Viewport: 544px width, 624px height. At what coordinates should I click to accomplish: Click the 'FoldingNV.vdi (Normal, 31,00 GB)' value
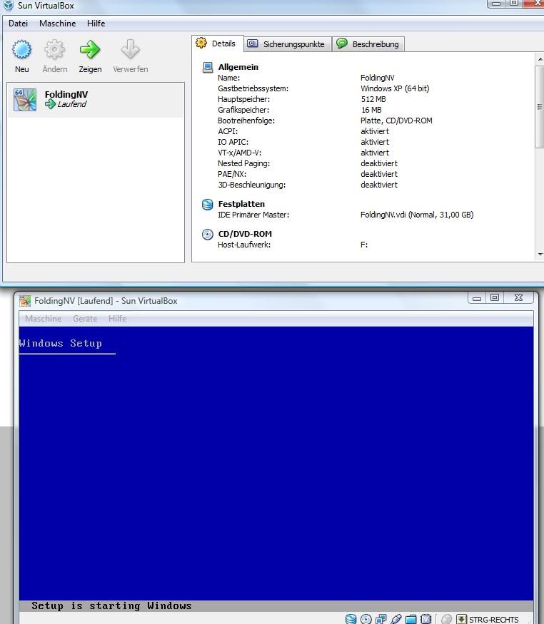click(417, 215)
